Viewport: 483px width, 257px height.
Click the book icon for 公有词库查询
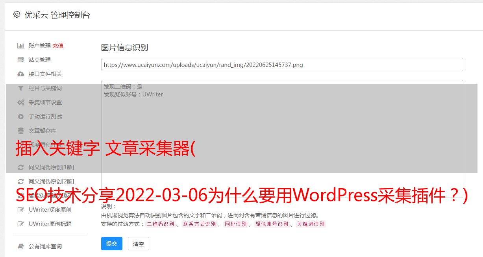pyautogui.click(x=21, y=246)
